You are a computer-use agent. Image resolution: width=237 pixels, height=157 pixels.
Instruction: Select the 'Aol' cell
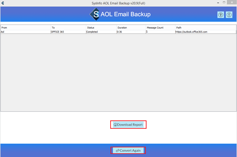[x=26, y=32]
